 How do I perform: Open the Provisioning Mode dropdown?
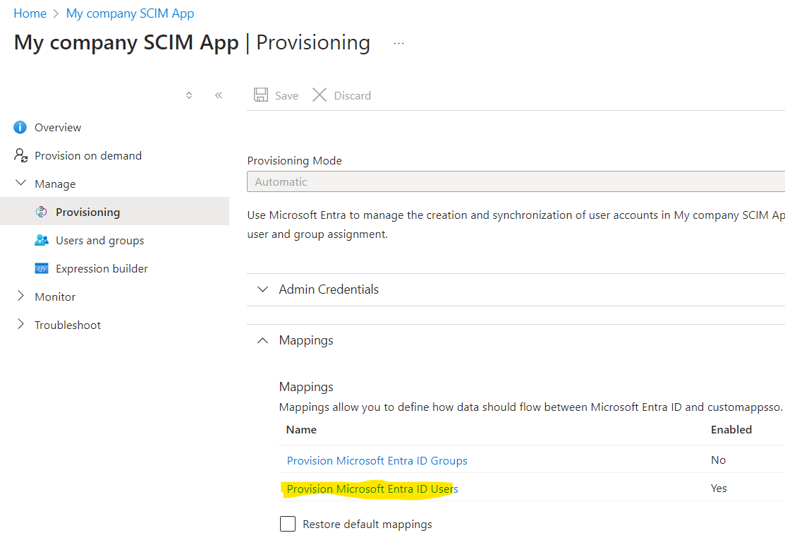[x=516, y=181]
